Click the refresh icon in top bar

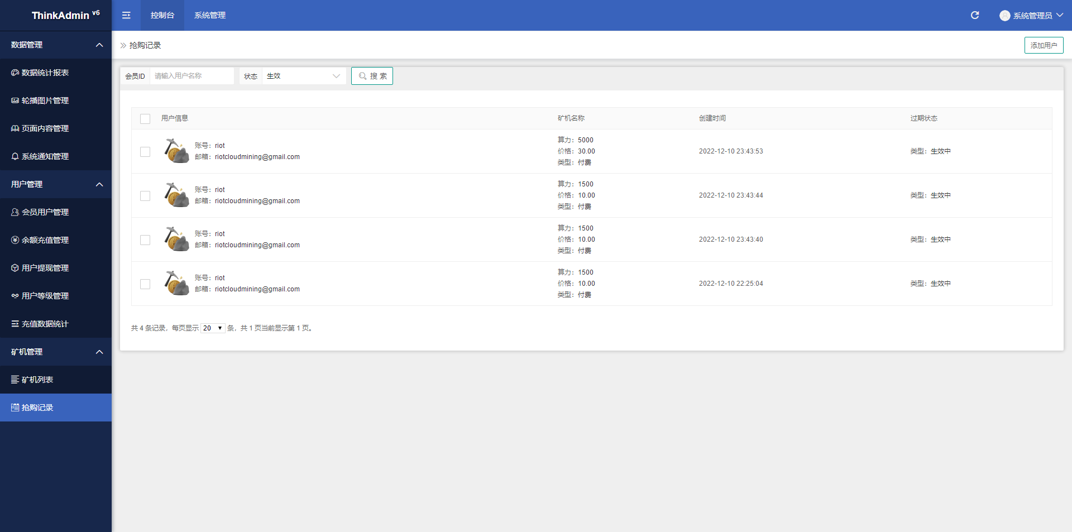[x=975, y=15]
